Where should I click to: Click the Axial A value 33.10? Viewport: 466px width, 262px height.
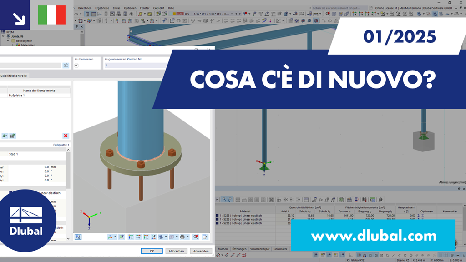point(291,215)
